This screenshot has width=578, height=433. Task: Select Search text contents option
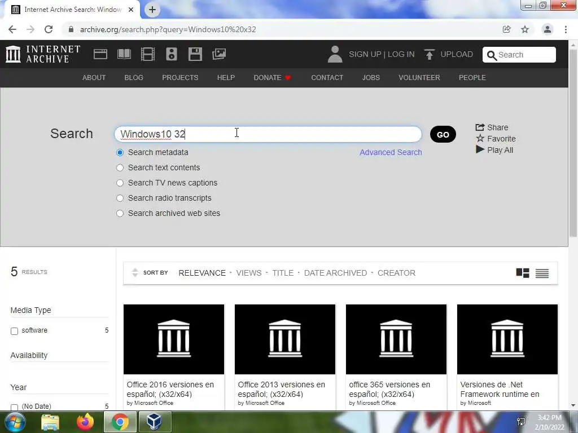pyautogui.click(x=120, y=167)
